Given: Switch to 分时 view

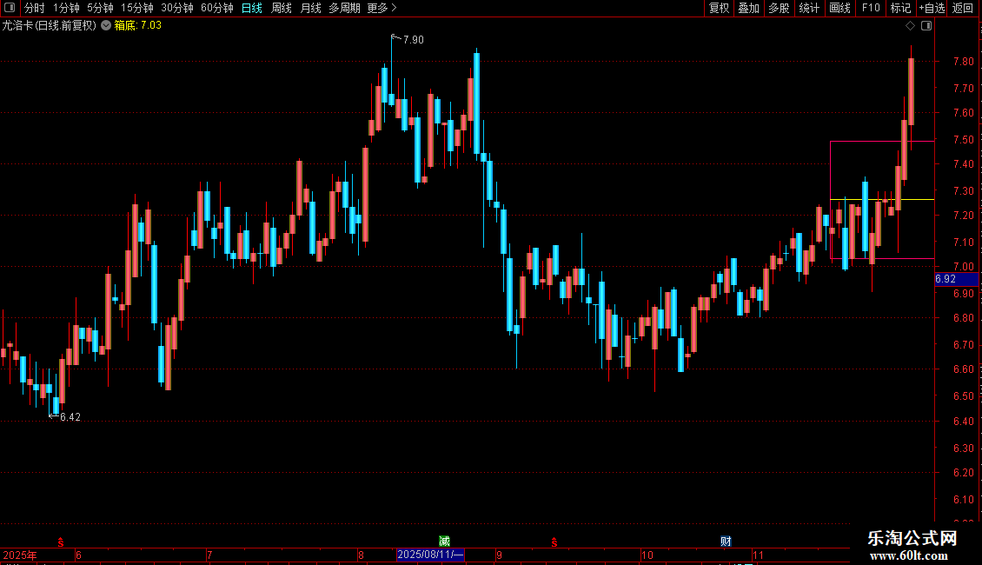Looking at the screenshot, I should (35, 8).
